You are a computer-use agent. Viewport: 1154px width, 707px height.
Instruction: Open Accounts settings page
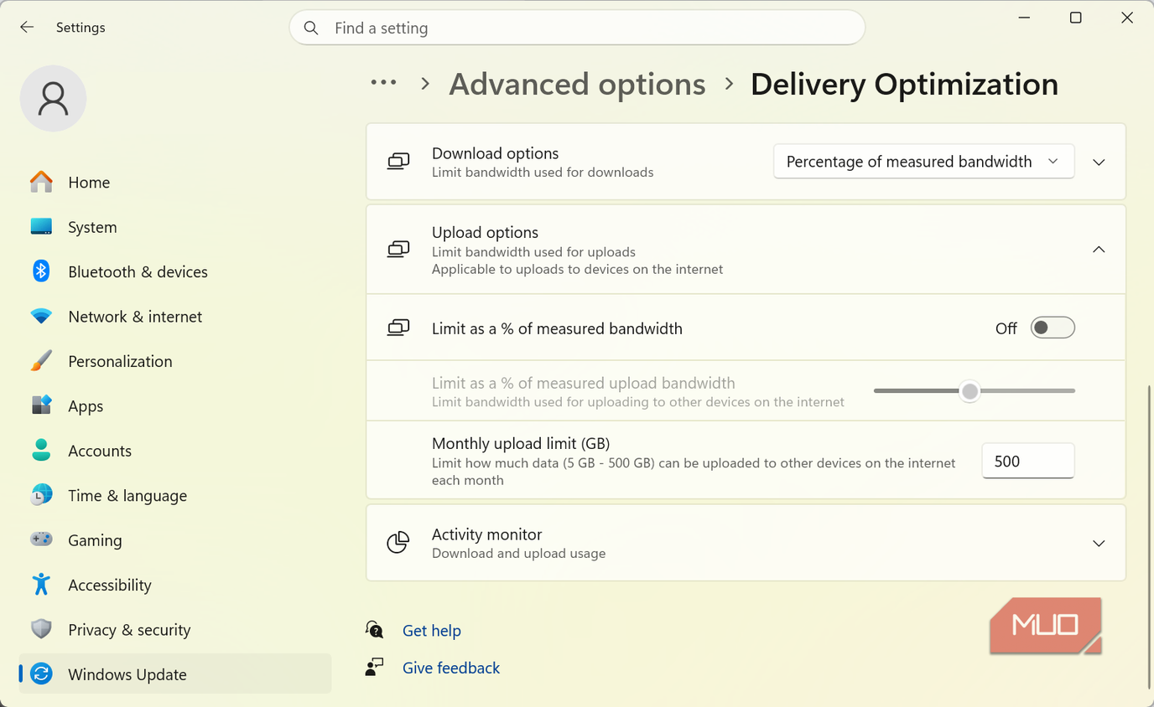[x=174, y=451]
